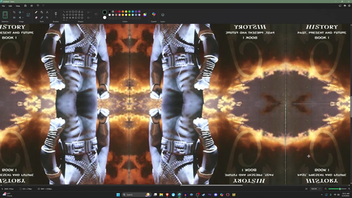The width and height of the screenshot is (352, 198).
Task: Click Color 1 black foreground swatch
Action: (x=105, y=12)
